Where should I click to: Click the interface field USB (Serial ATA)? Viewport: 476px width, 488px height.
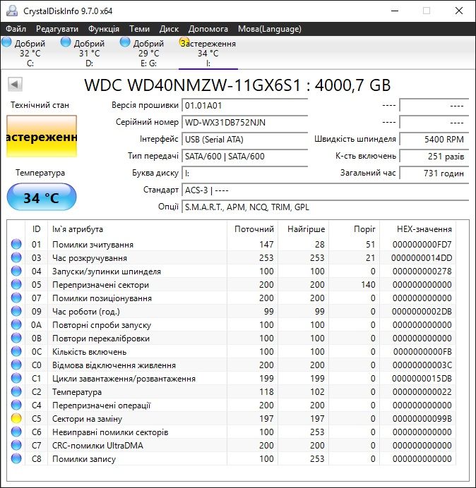pyautogui.click(x=244, y=139)
